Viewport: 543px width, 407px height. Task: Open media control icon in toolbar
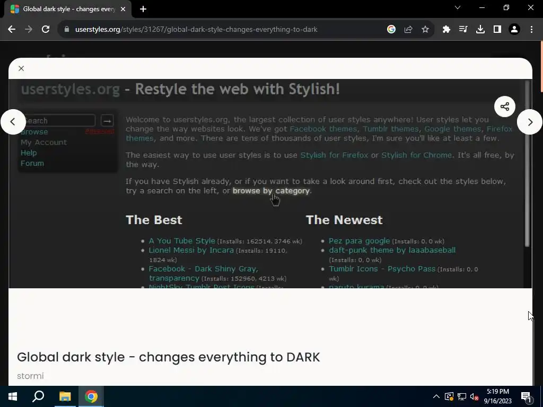pyautogui.click(x=463, y=30)
